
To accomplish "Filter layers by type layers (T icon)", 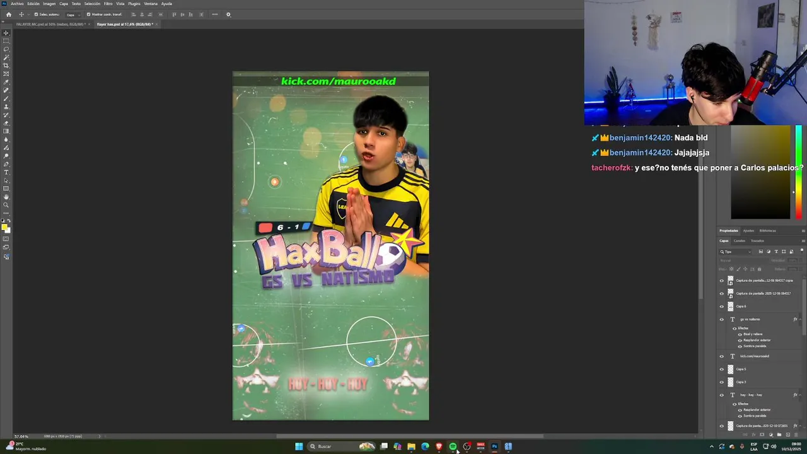I will [776, 252].
